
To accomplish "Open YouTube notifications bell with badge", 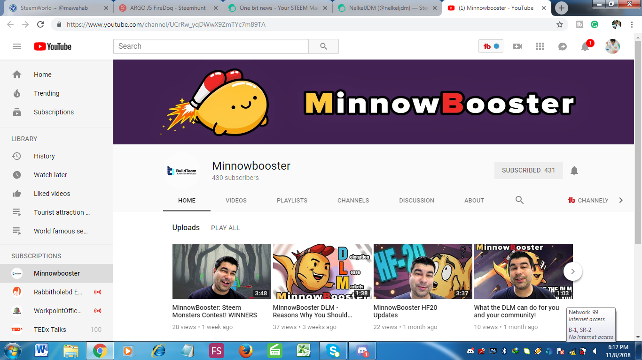I will click(x=586, y=45).
